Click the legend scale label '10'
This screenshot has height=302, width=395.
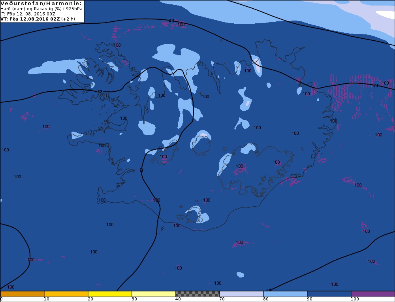tap(46, 299)
